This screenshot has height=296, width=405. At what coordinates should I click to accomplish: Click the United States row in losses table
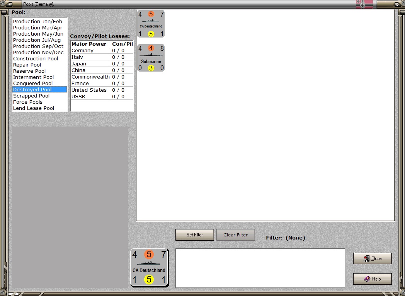(102, 90)
